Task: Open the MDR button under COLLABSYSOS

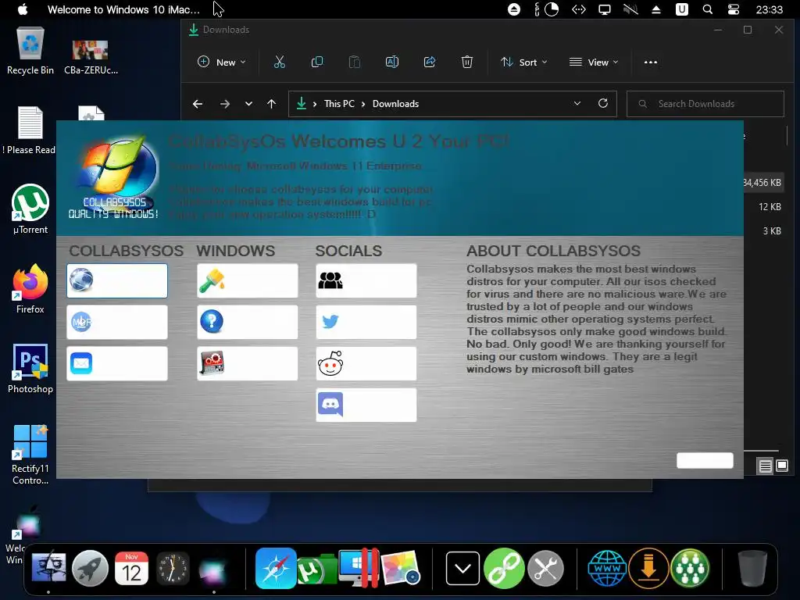Action: point(117,322)
